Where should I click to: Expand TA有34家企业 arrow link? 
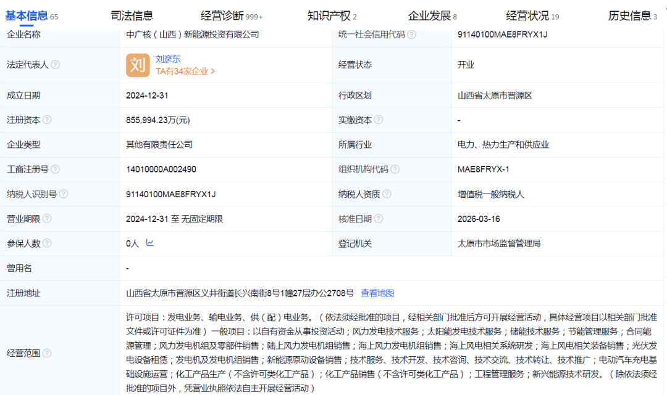coord(185,71)
